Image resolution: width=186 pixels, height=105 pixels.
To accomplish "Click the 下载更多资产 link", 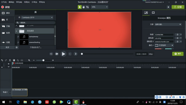I will pyautogui.click(x=35, y=47).
